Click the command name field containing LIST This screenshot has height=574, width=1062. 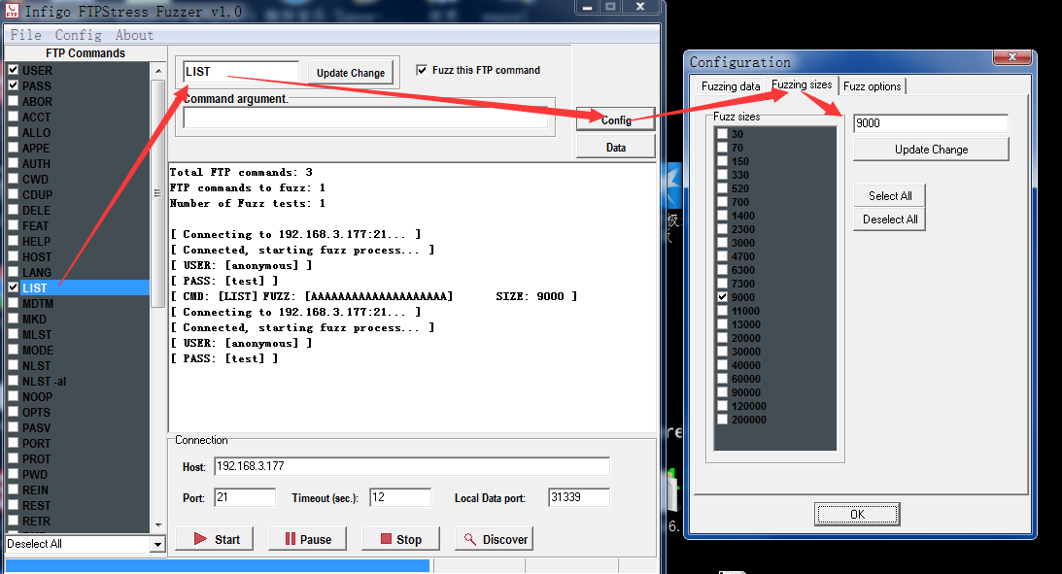click(x=240, y=72)
